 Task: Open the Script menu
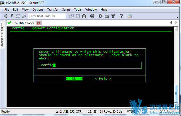click(x=66, y=10)
